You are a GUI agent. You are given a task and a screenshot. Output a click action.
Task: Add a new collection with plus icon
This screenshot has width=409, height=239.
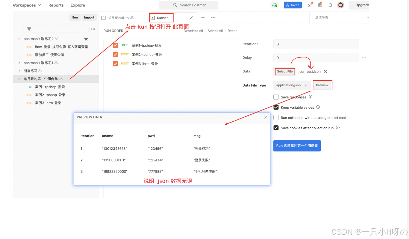click(19, 29)
